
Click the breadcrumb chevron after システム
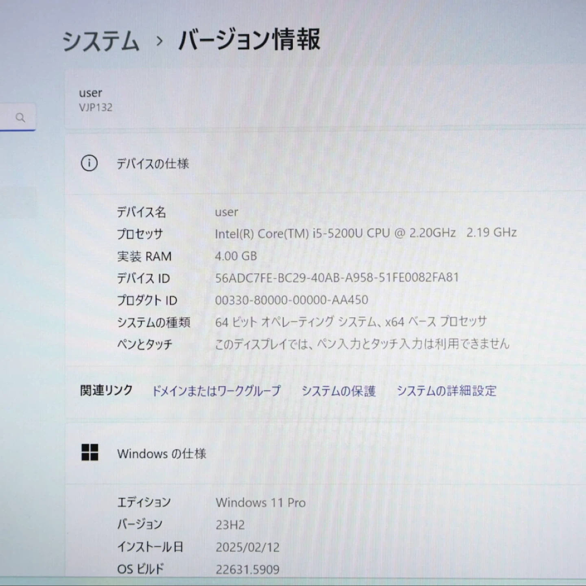pyautogui.click(x=160, y=41)
